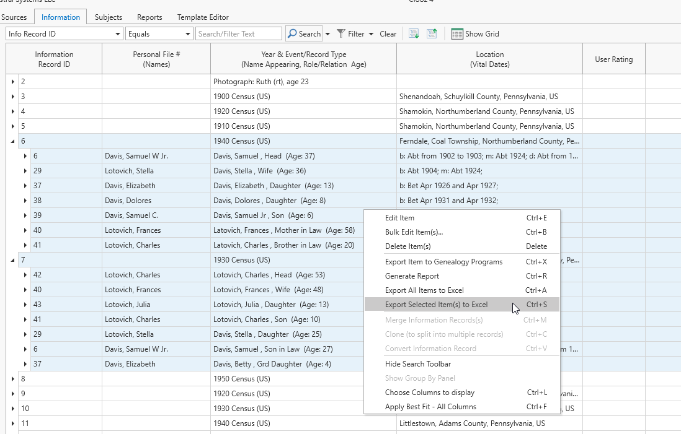The image size is (681, 434).
Task: Open the Info Record ID field dropdown
Action: (118, 33)
